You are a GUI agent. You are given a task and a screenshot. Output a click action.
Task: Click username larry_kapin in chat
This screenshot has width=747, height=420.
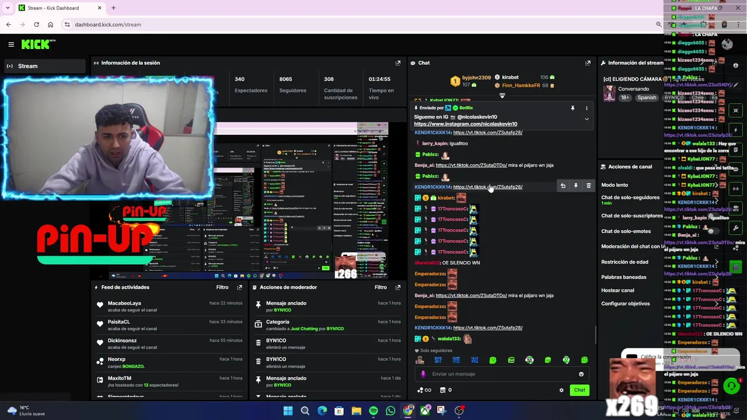pyautogui.click(x=435, y=143)
